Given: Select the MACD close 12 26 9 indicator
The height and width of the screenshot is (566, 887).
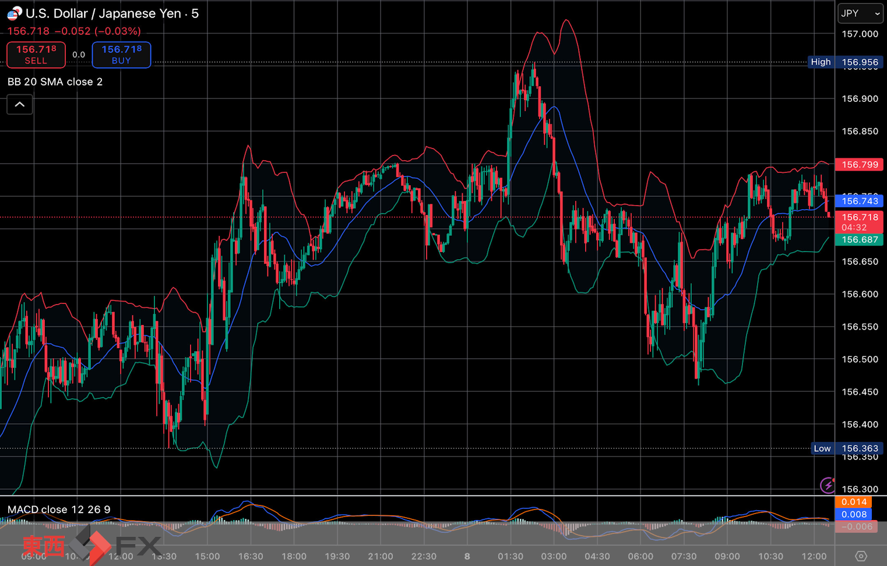Looking at the screenshot, I should coord(59,510).
